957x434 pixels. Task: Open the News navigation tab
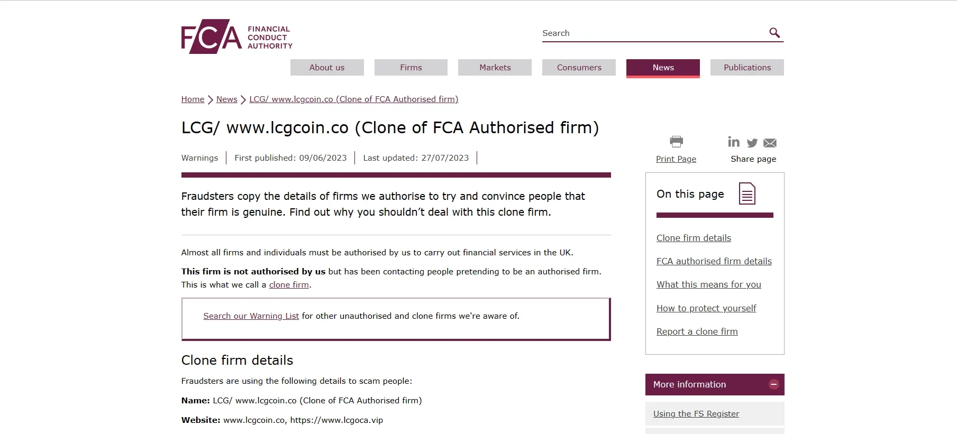click(x=663, y=68)
